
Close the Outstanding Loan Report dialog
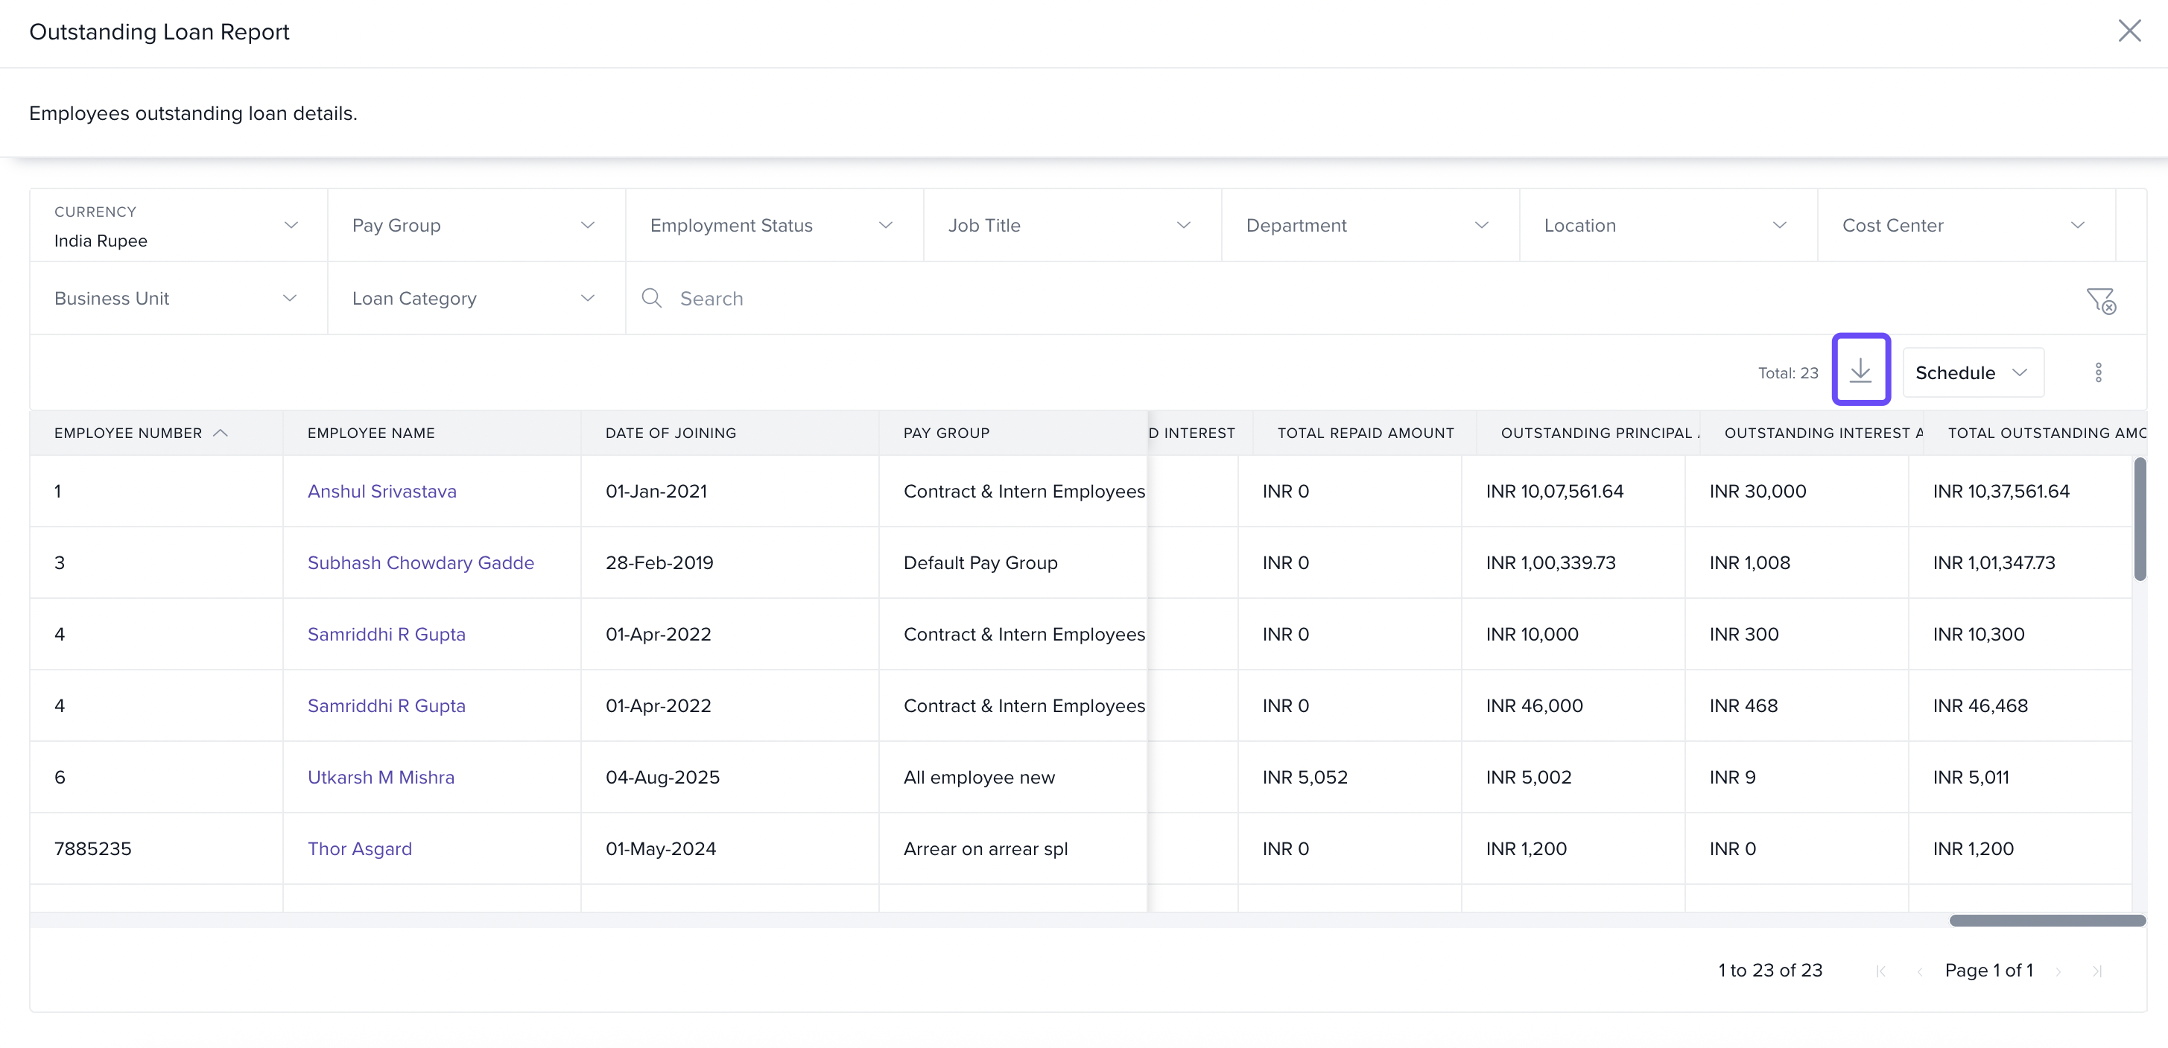pyautogui.click(x=2129, y=31)
